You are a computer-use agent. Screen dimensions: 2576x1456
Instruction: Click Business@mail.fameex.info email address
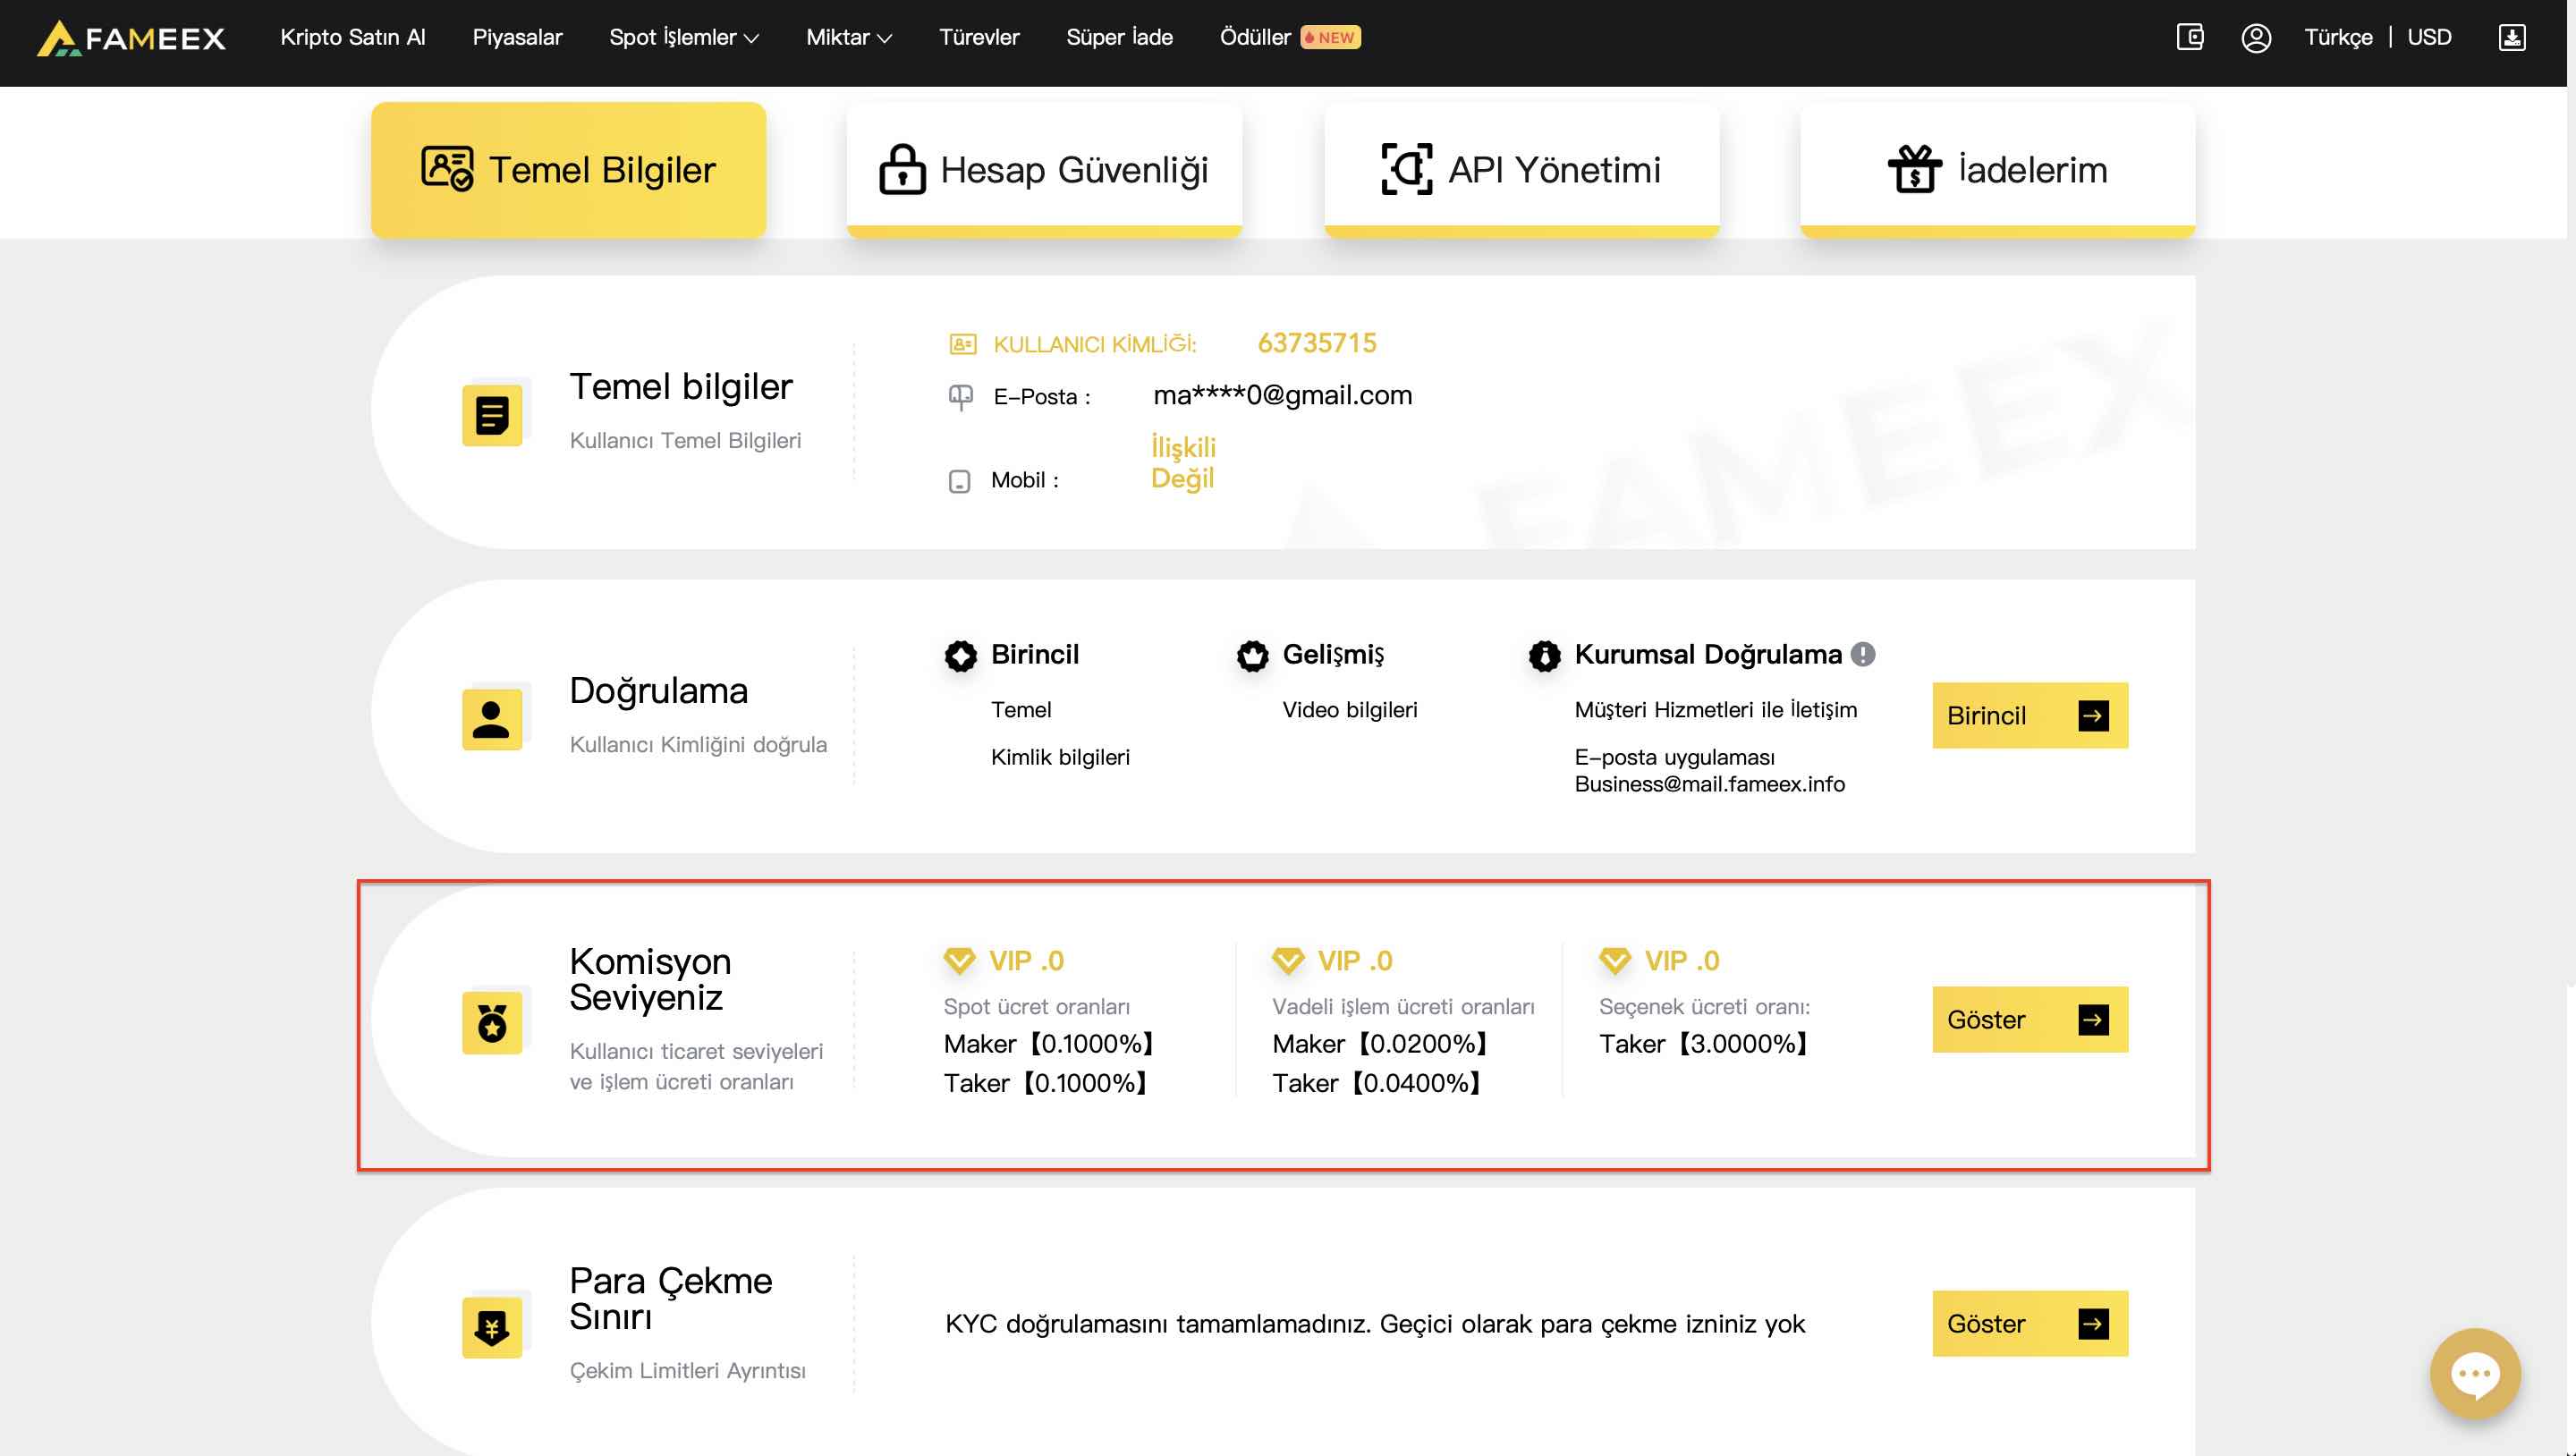1709,784
